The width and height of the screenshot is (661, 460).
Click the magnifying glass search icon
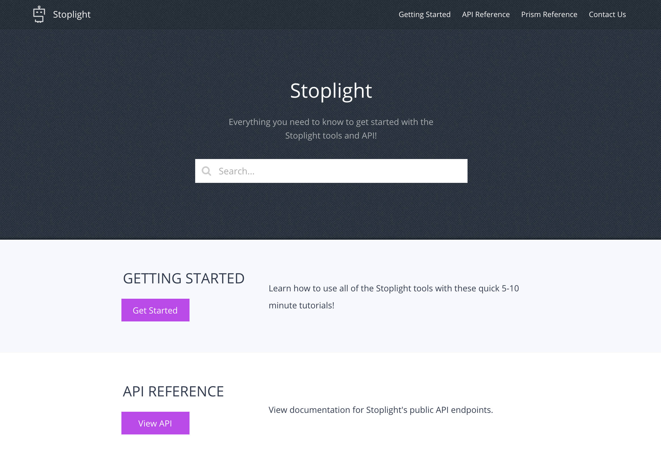(x=207, y=171)
